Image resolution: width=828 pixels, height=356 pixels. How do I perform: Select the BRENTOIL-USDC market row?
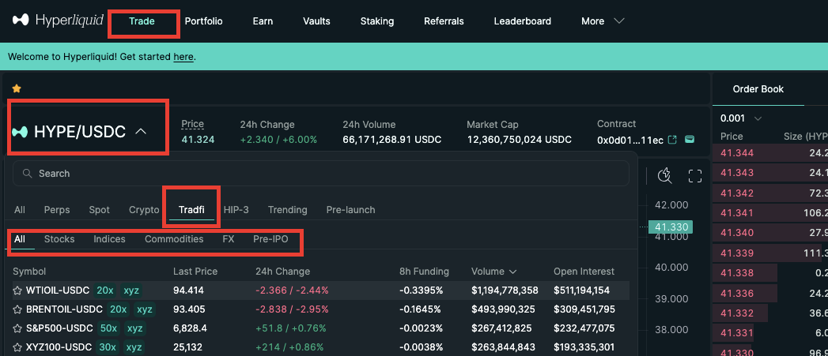321,309
